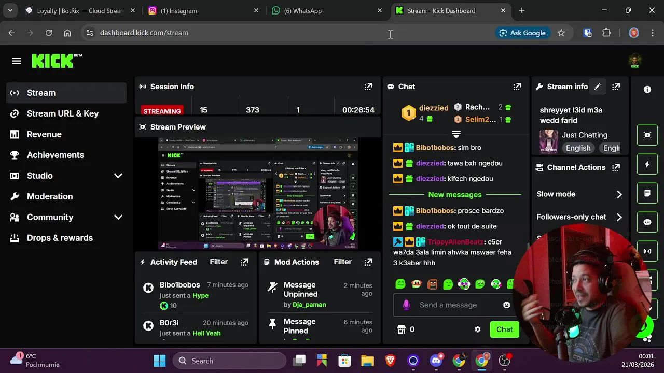
Task: Edit stream info with pencil icon
Action: pos(597,87)
